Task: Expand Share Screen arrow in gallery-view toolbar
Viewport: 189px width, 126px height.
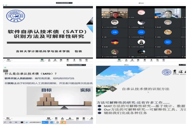Action: [x=123, y=59]
